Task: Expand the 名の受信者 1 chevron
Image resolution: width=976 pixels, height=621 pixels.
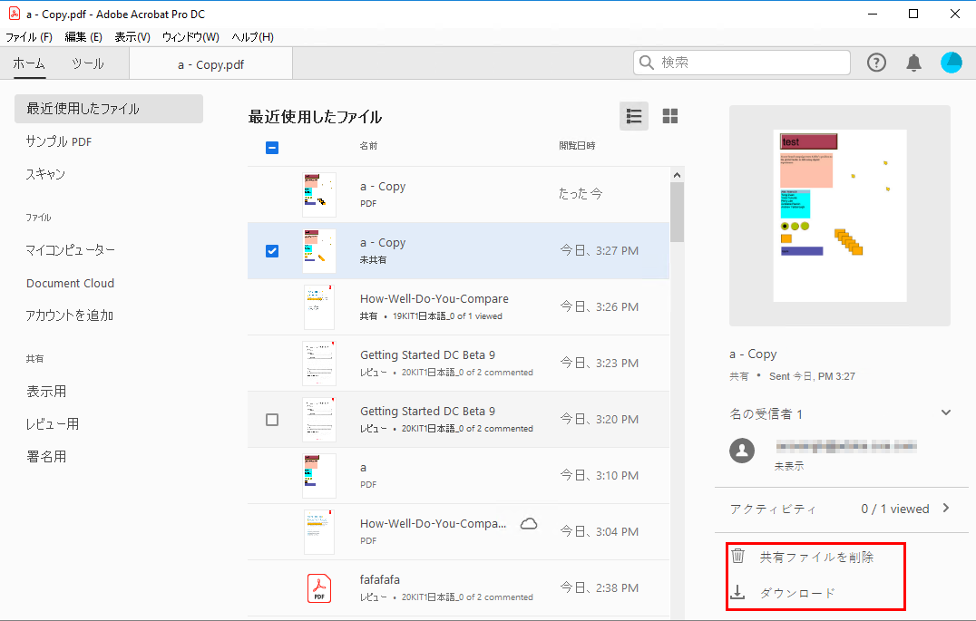Action: [946, 412]
